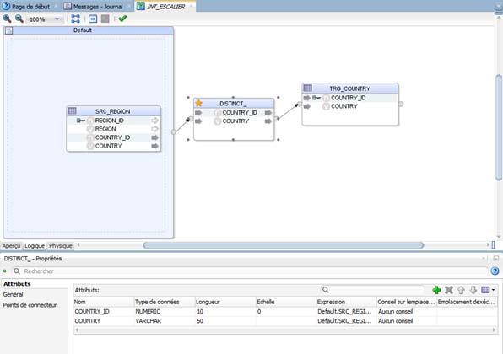This screenshot has width=503, height=354.
Task: Click COUNTRY output arrow in SRC_REGION
Action: point(154,146)
